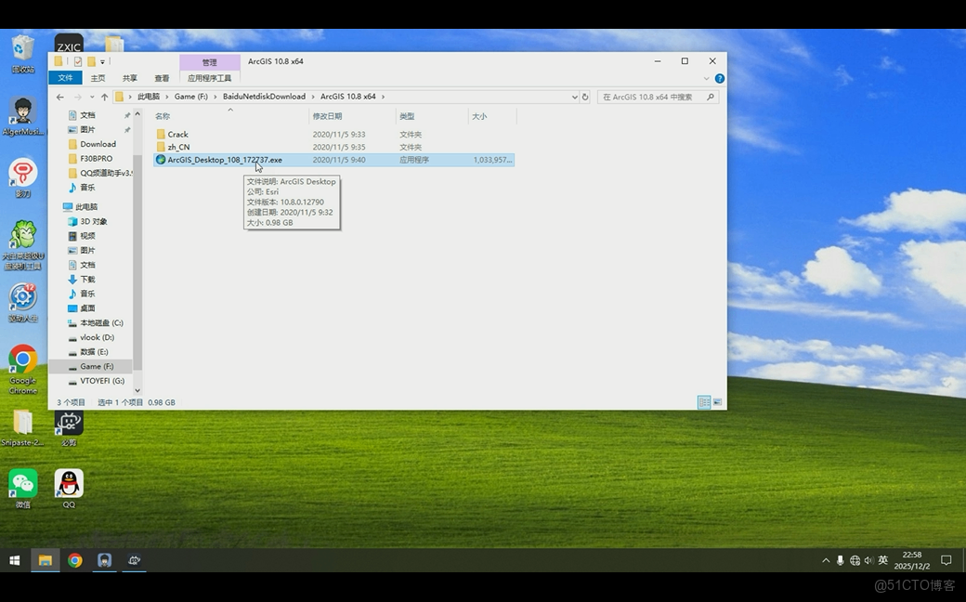The width and height of the screenshot is (966, 602).
Task: Open the recent locations dropdown arrow
Action: coord(91,97)
